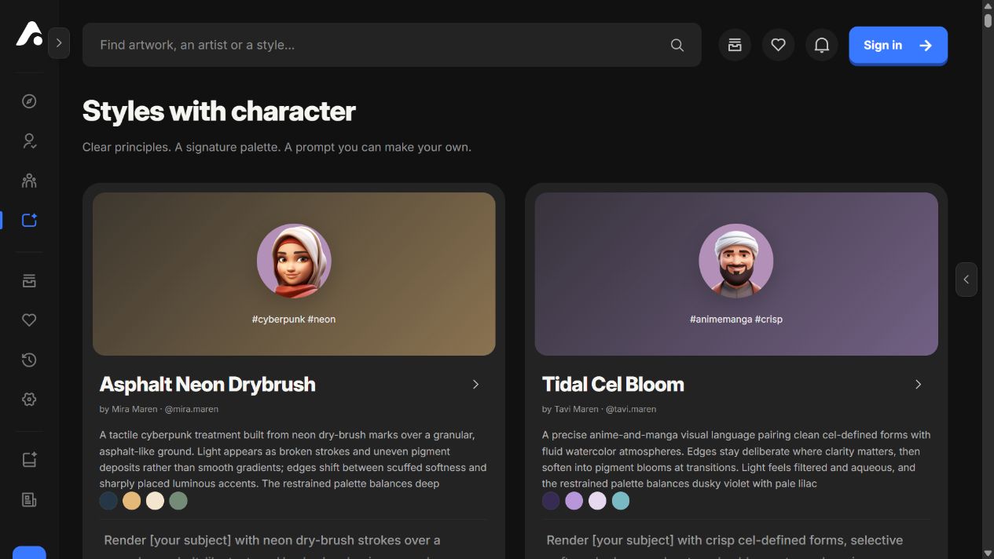Select the pale lilac swatch on Tidal Cel
This screenshot has height=559, width=994.
(x=597, y=501)
